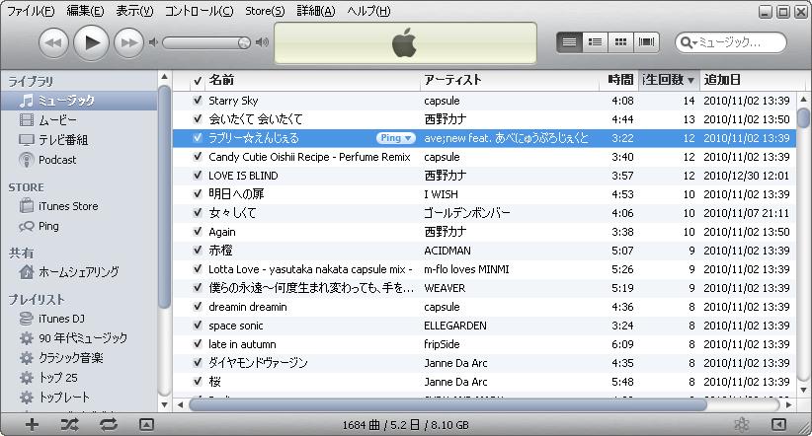Uncheck the 会いたくて 会いたくて checkbox
Viewport: 812px width, 436px height.
tap(198, 119)
